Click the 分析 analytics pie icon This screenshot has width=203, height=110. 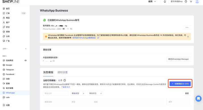[4, 36]
